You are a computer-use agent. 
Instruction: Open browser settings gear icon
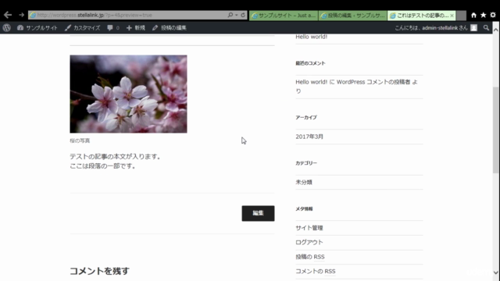(493, 15)
